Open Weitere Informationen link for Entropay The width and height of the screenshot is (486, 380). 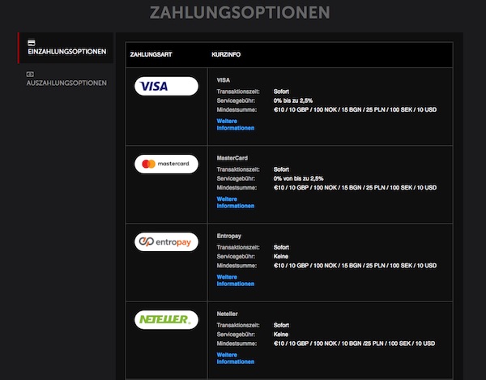coord(236,280)
